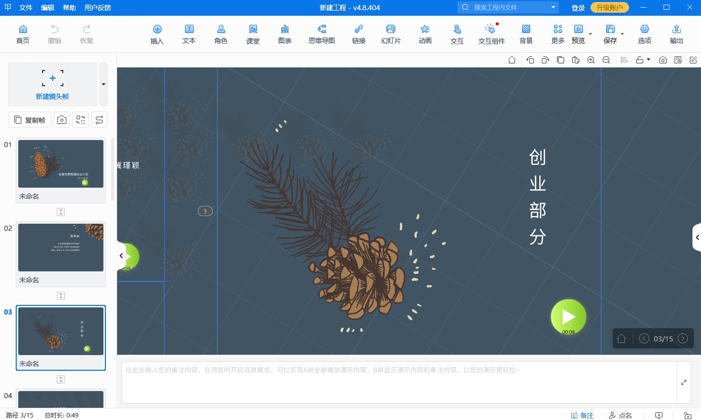This screenshot has height=420, width=701.
Task: Toggle the 备注 (Notes) panel
Action: coord(582,415)
